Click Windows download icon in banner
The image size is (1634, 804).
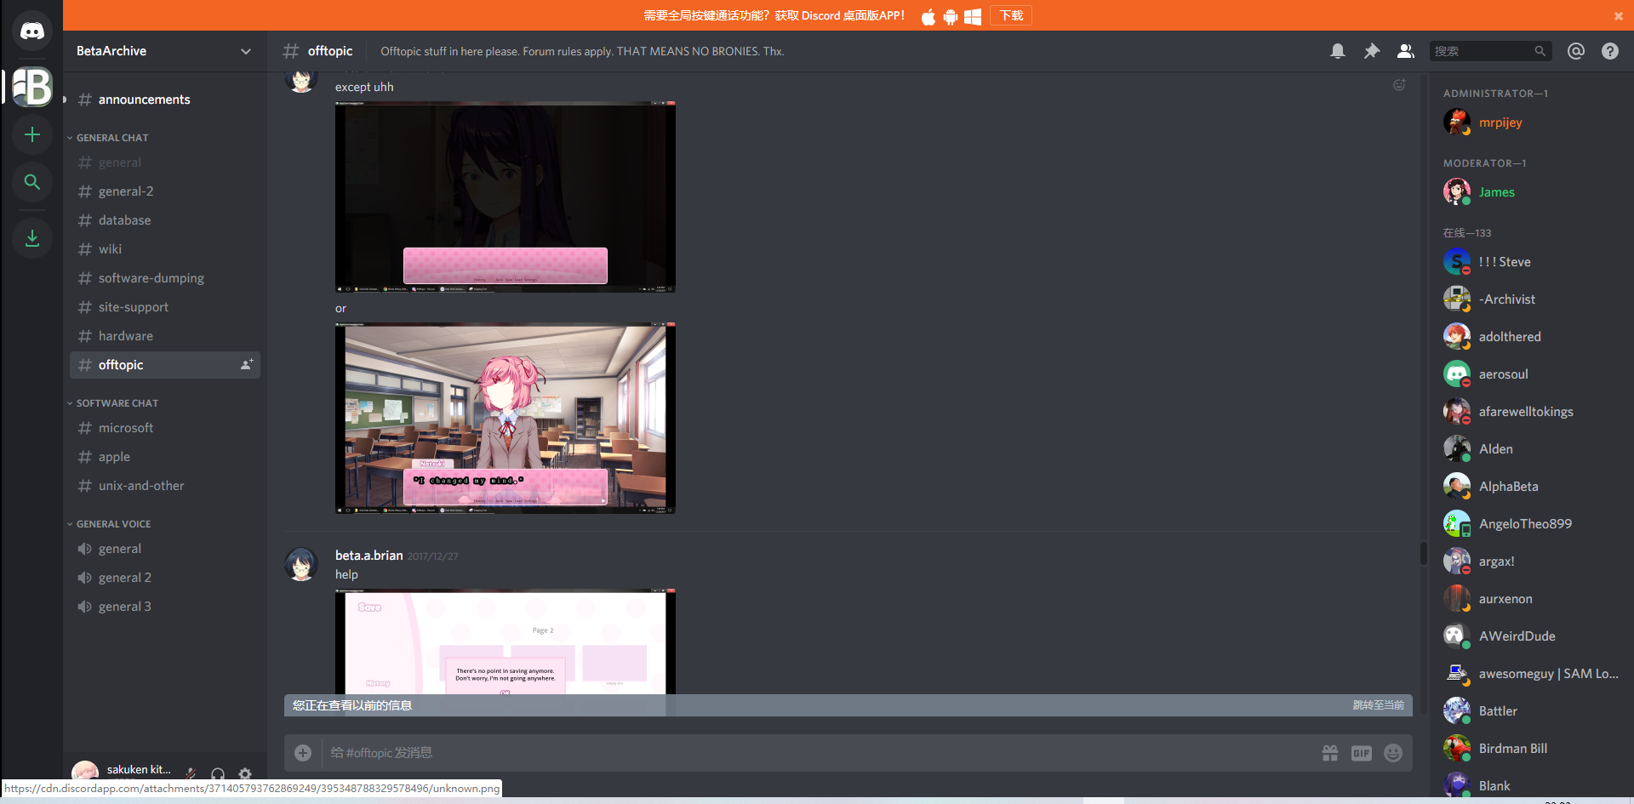pyautogui.click(x=973, y=16)
